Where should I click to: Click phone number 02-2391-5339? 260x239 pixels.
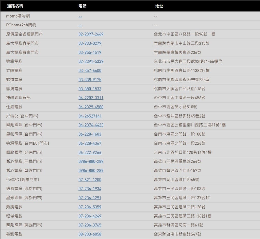coord(91,61)
